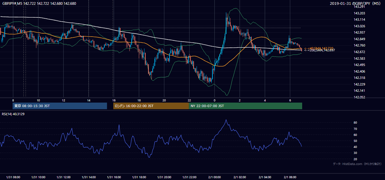
Task: Click price axis value 142.229
Action: tap(359, 84)
